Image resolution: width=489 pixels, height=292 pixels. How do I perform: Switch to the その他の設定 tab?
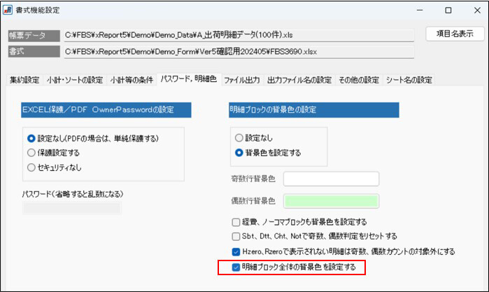[359, 80]
